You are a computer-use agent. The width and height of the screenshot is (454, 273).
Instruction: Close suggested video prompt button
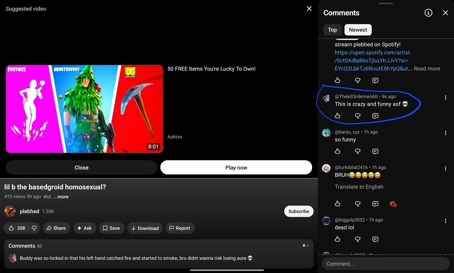pos(81,168)
